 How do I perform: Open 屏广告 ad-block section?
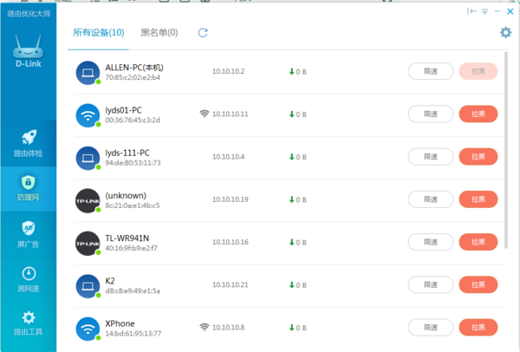point(29,234)
